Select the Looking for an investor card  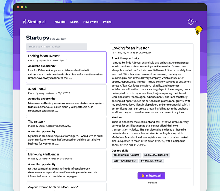pos(66,67)
